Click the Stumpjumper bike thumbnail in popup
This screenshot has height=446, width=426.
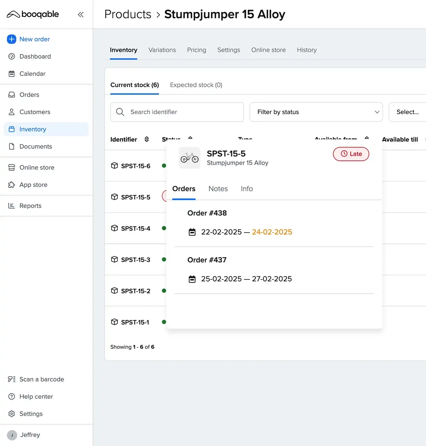(x=189, y=158)
